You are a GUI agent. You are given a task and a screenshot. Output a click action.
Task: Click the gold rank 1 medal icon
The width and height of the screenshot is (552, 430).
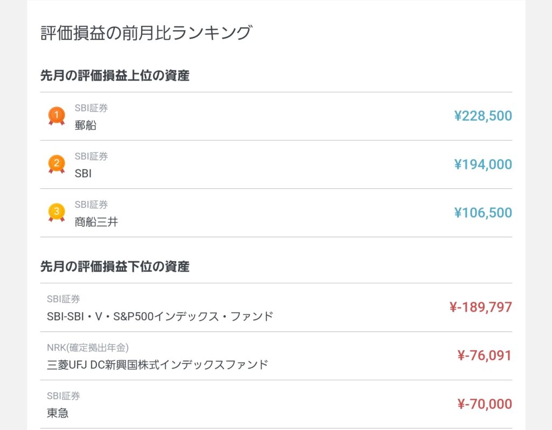(x=56, y=115)
